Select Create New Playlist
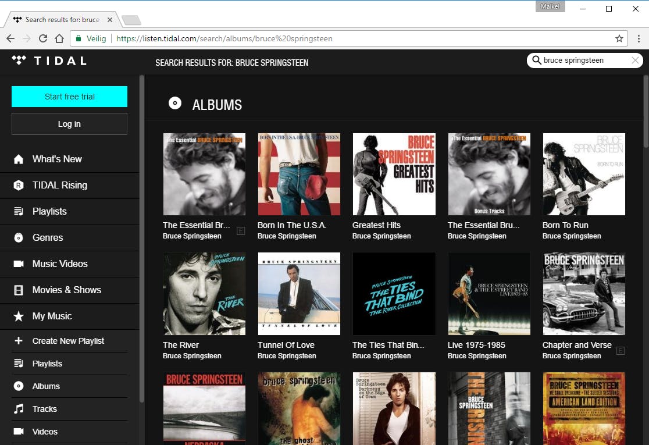649x445 pixels. pos(70,341)
